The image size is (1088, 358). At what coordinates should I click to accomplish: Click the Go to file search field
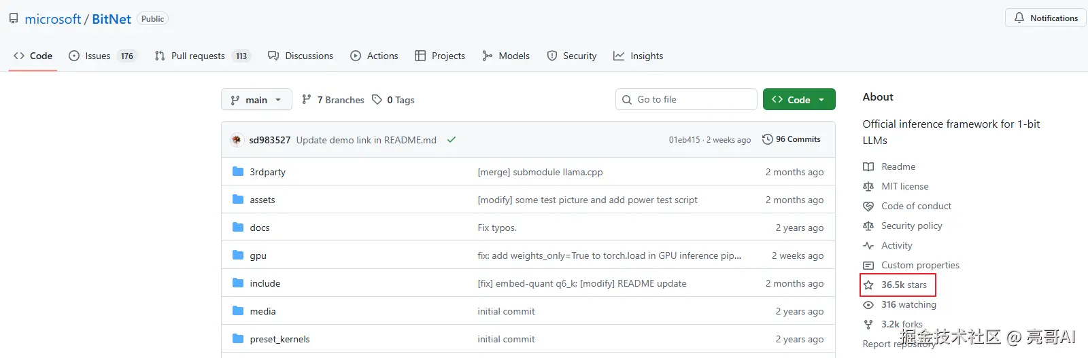[x=687, y=100]
